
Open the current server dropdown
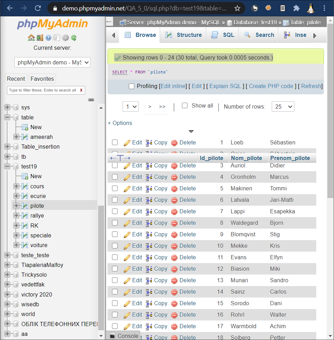tap(53, 62)
